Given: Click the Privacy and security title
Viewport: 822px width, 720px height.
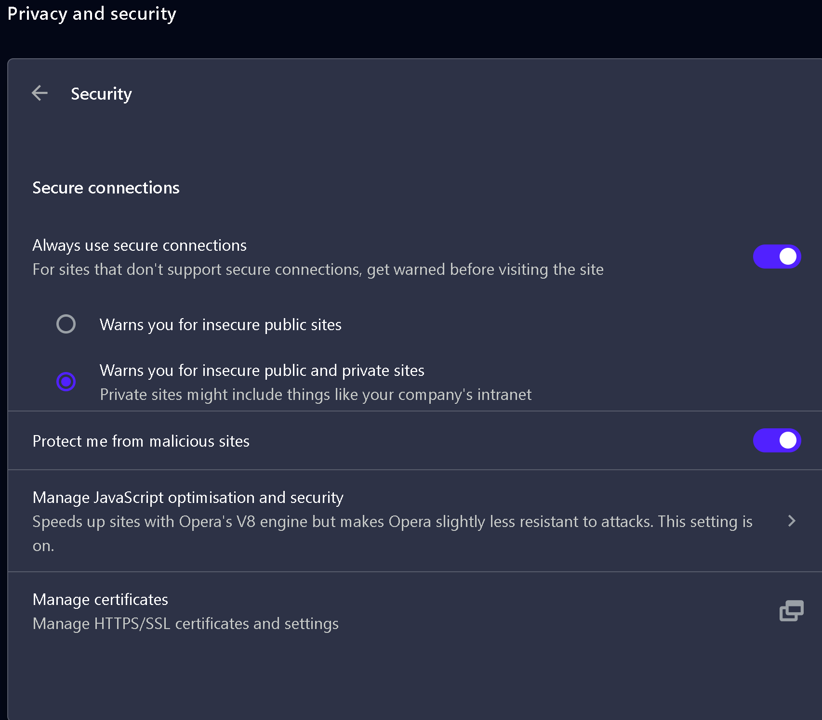Looking at the screenshot, I should [x=92, y=14].
